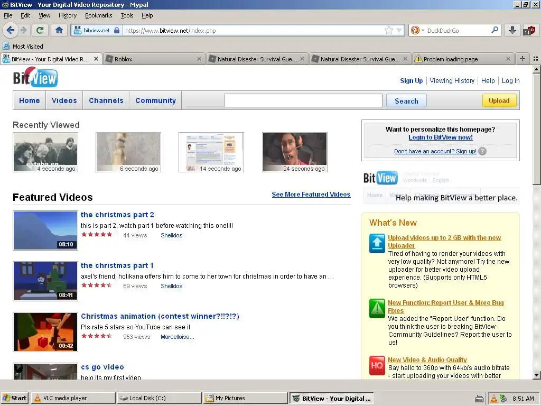Click the VLC cone icon in the system tray
The image size is (541, 406).
(x=494, y=399)
